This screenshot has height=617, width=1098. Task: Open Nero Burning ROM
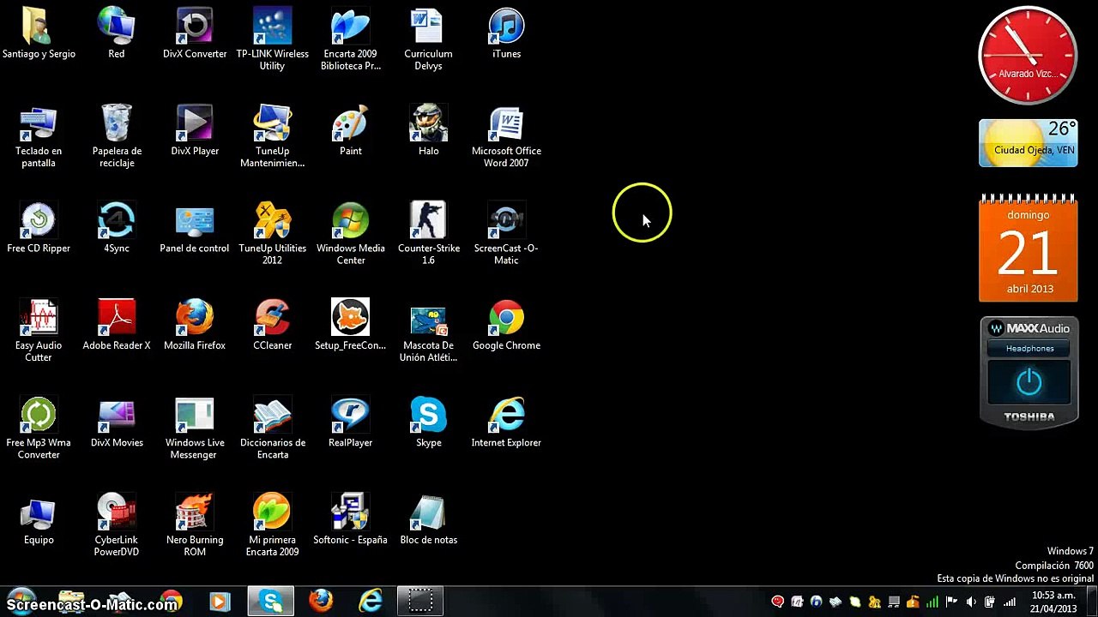[x=195, y=525]
